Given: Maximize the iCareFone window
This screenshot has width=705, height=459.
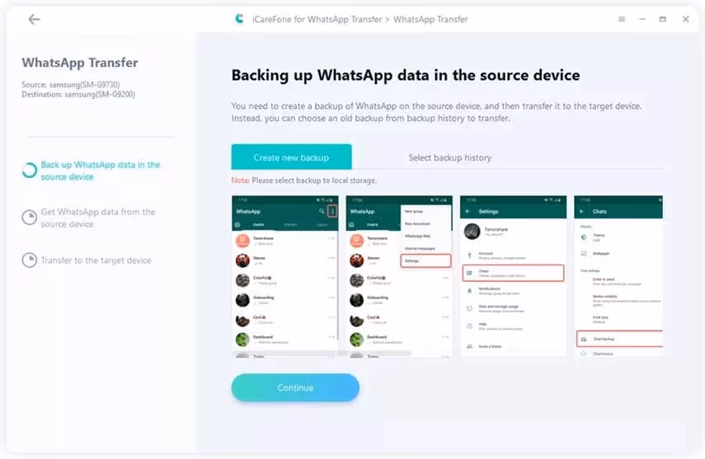Looking at the screenshot, I should pos(663,19).
